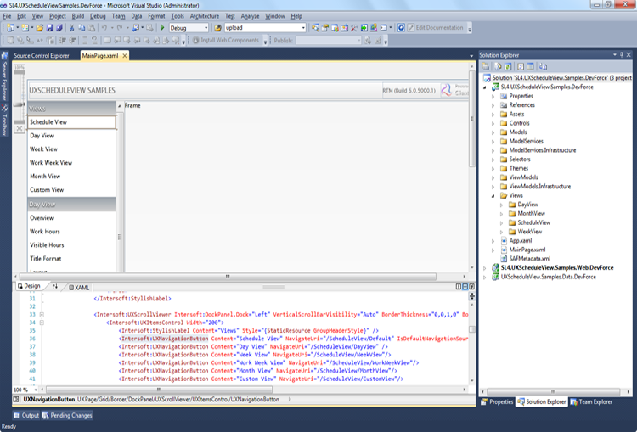Click Install Web Components button
The height and width of the screenshot is (432, 637).
tap(225, 40)
